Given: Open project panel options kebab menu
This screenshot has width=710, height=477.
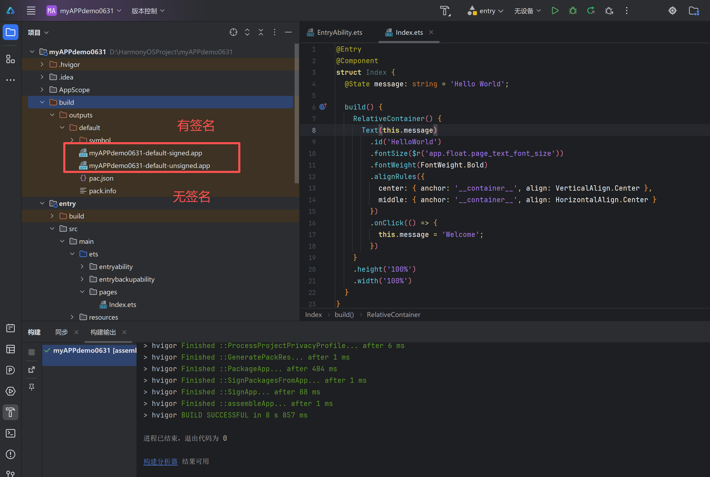Looking at the screenshot, I should coord(274,32).
